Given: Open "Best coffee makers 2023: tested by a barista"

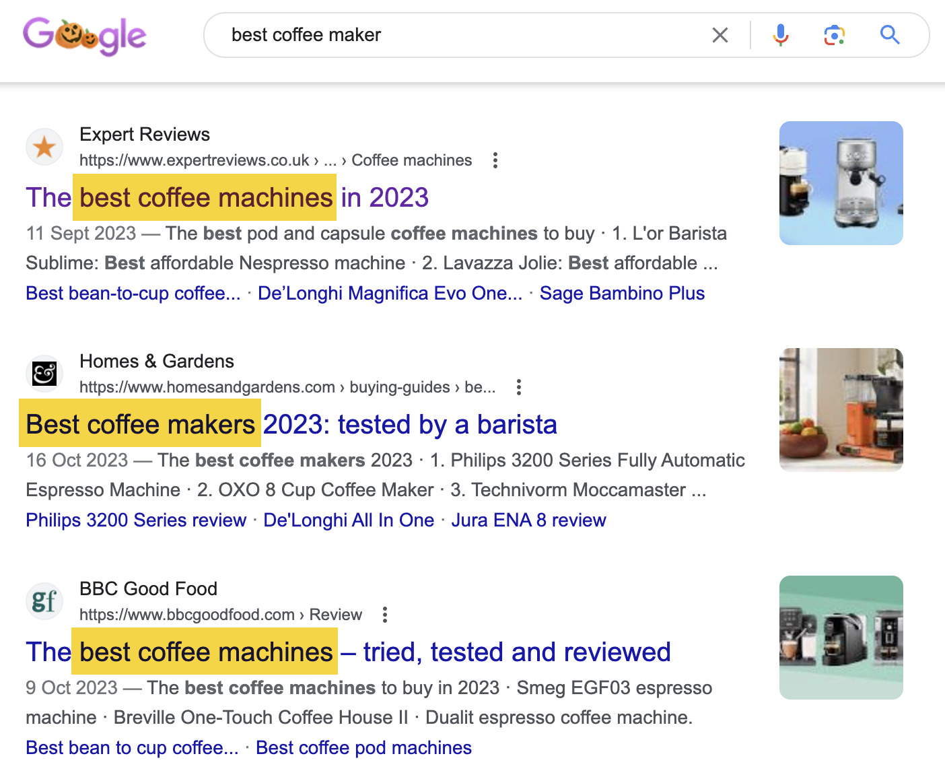Looking at the screenshot, I should [291, 424].
